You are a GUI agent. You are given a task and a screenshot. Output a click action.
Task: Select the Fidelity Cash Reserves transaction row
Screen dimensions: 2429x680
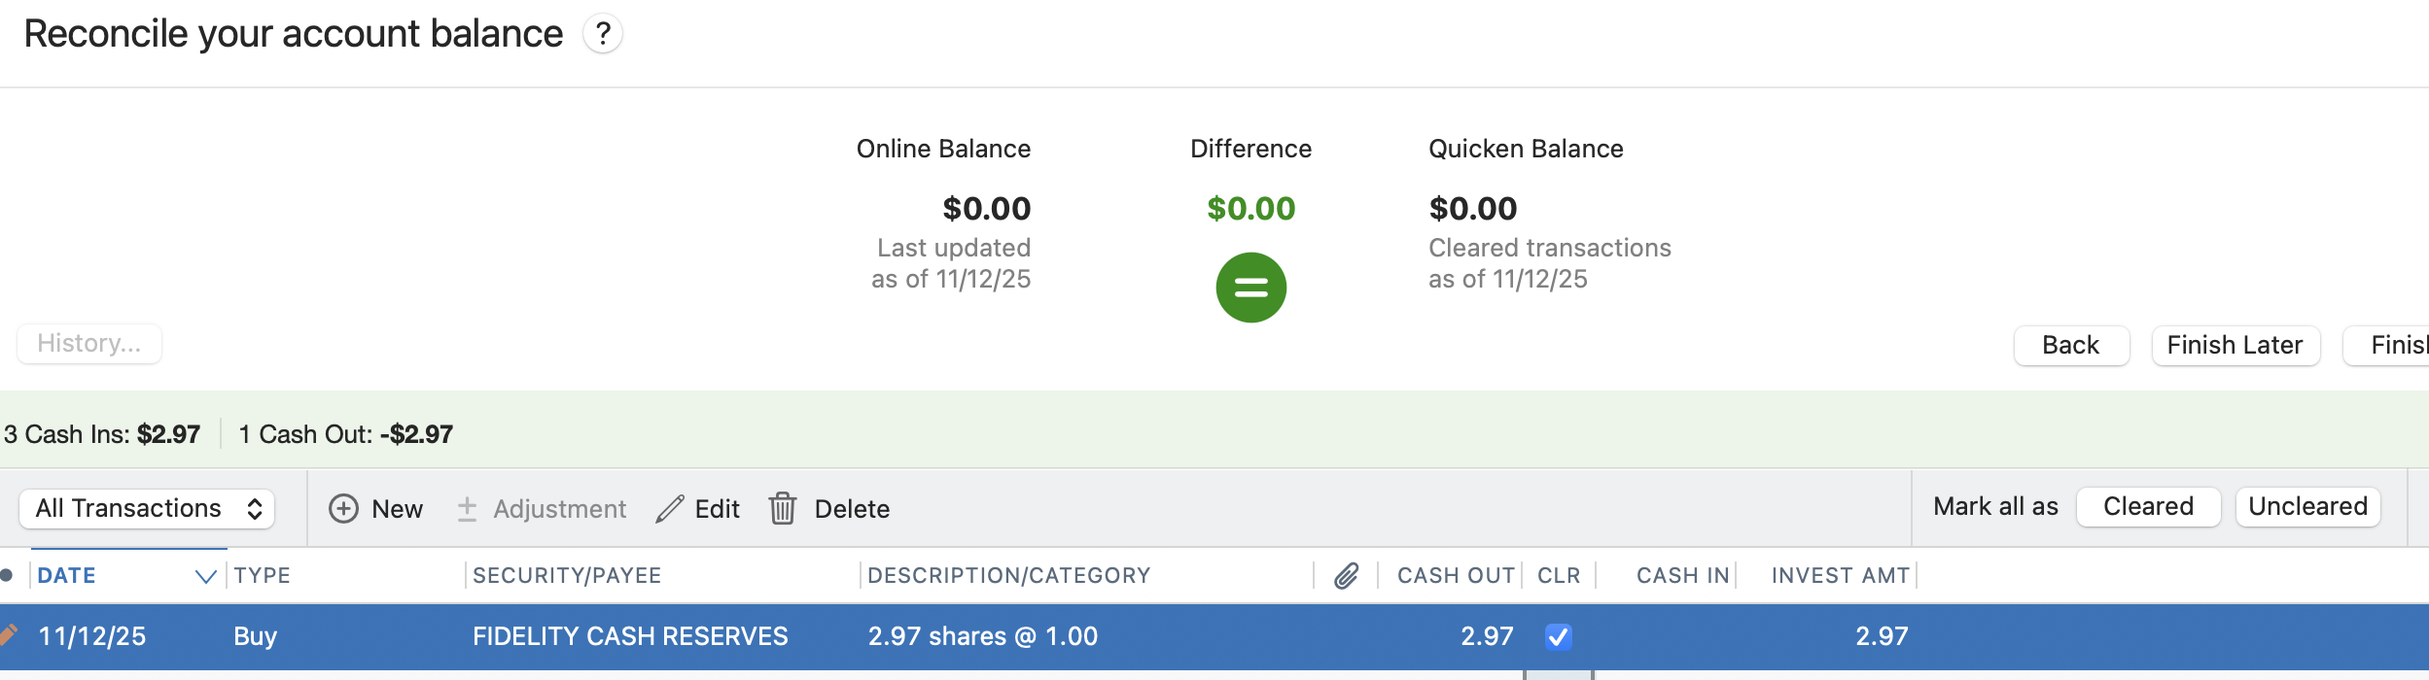[630, 636]
